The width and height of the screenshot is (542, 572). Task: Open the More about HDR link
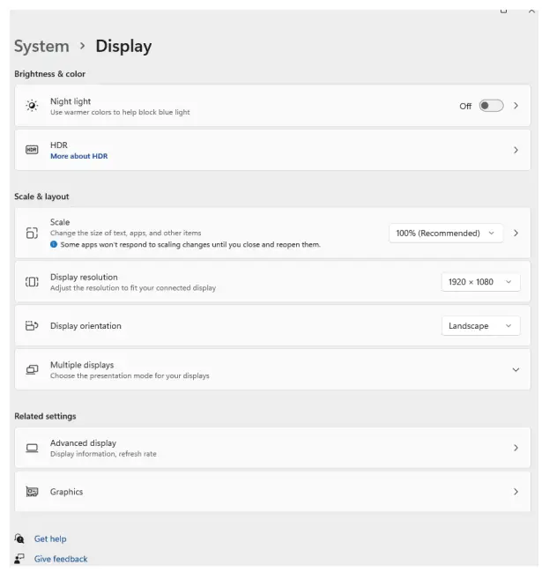click(x=78, y=156)
